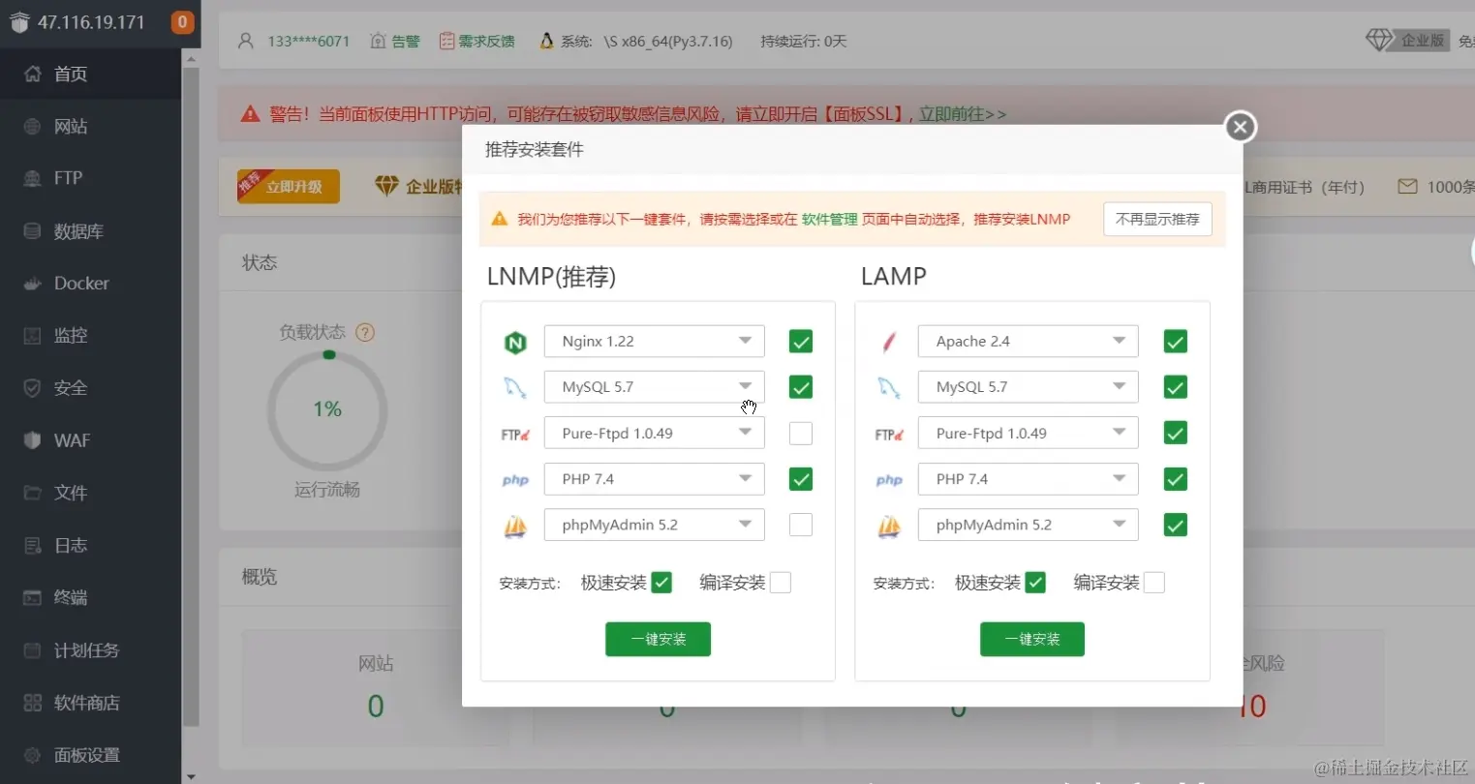Click the Nginx logo icon in LNMP
This screenshot has height=784, width=1475.
[515, 342]
